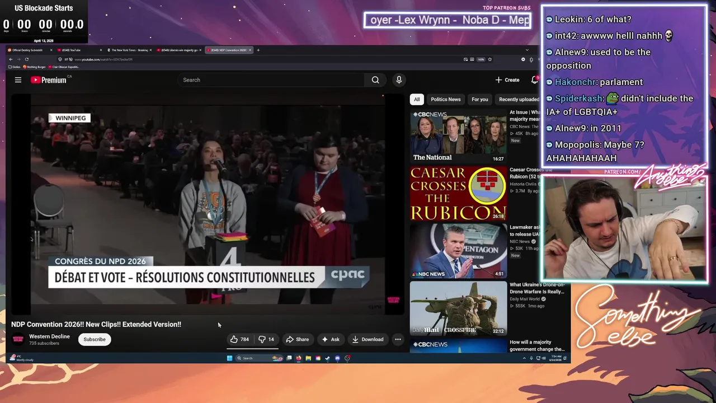Go to YouTube Premium home logo
Viewport: 716px width, 403px height.
(49, 80)
